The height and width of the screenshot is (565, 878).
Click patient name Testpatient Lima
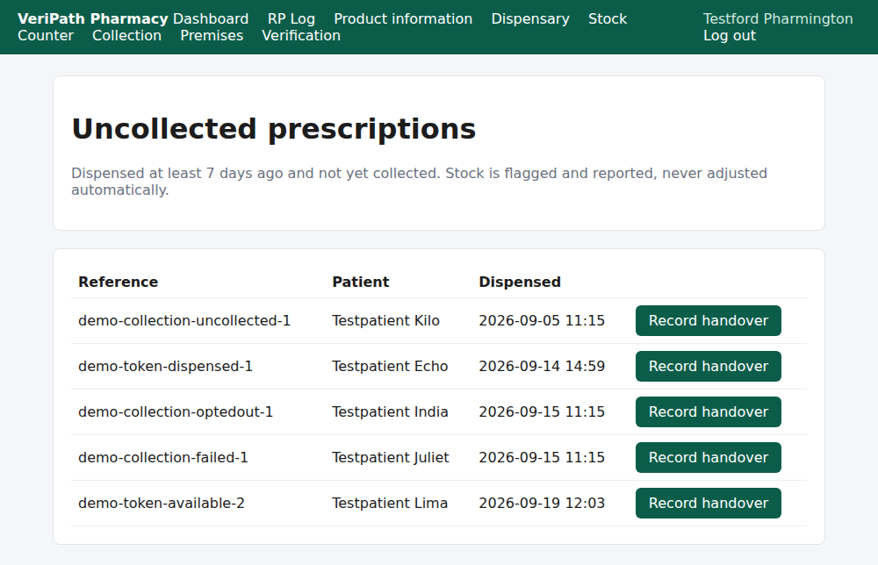(390, 503)
